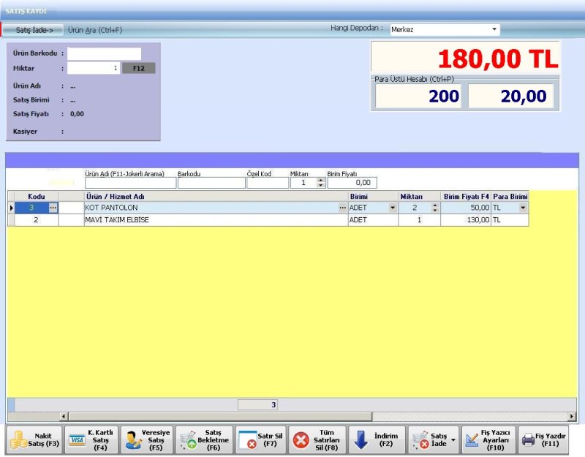This screenshot has width=585, height=457.
Task: Click the Satış Bekletme (F6) cart icon
Action: pyautogui.click(x=188, y=439)
